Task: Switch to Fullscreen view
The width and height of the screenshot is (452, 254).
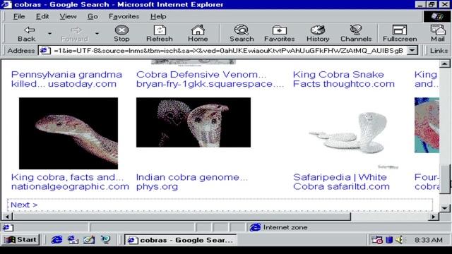Action: coord(400,33)
